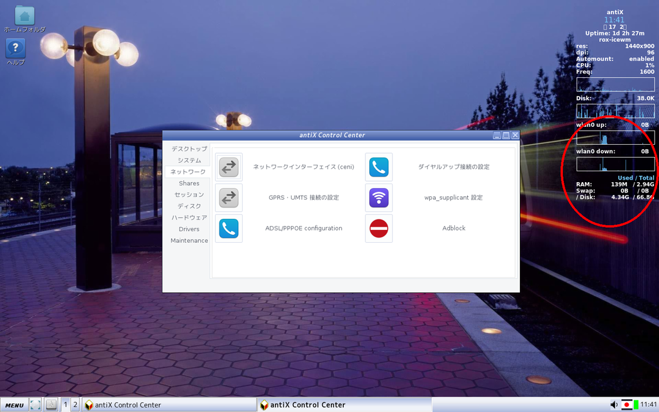Click the Uptime text in the system monitor

pos(615,33)
